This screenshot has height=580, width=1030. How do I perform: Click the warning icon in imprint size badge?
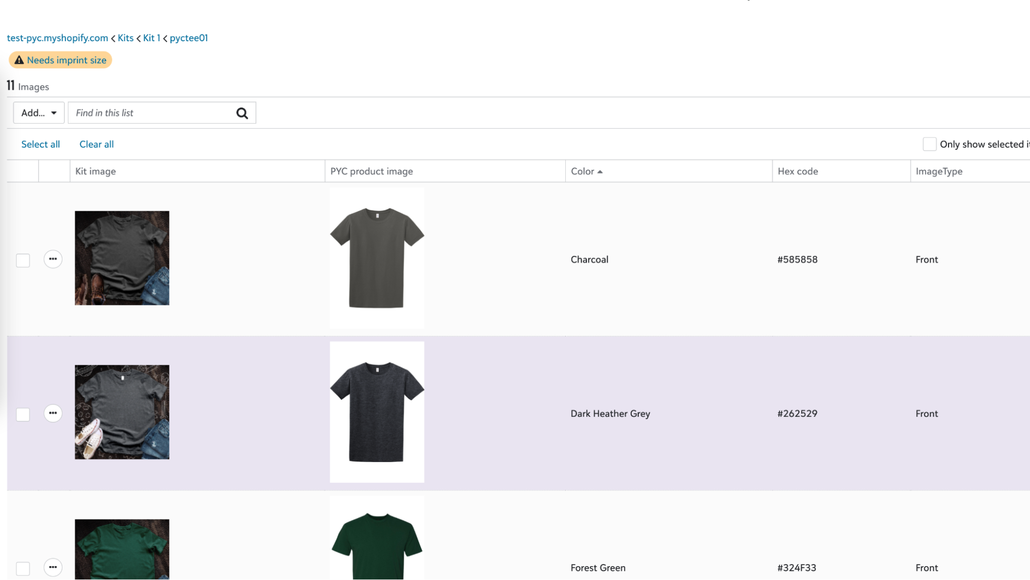click(x=19, y=60)
